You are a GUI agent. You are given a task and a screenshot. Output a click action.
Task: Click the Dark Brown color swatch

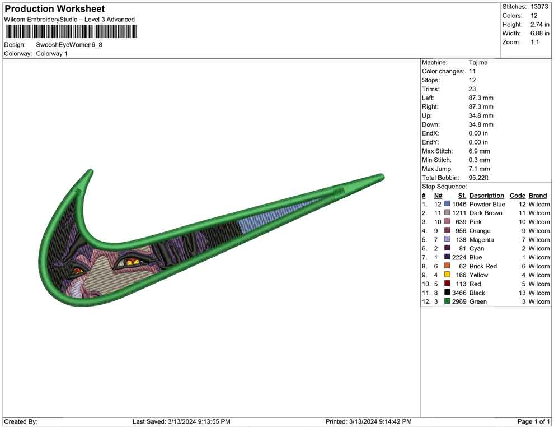447,212
